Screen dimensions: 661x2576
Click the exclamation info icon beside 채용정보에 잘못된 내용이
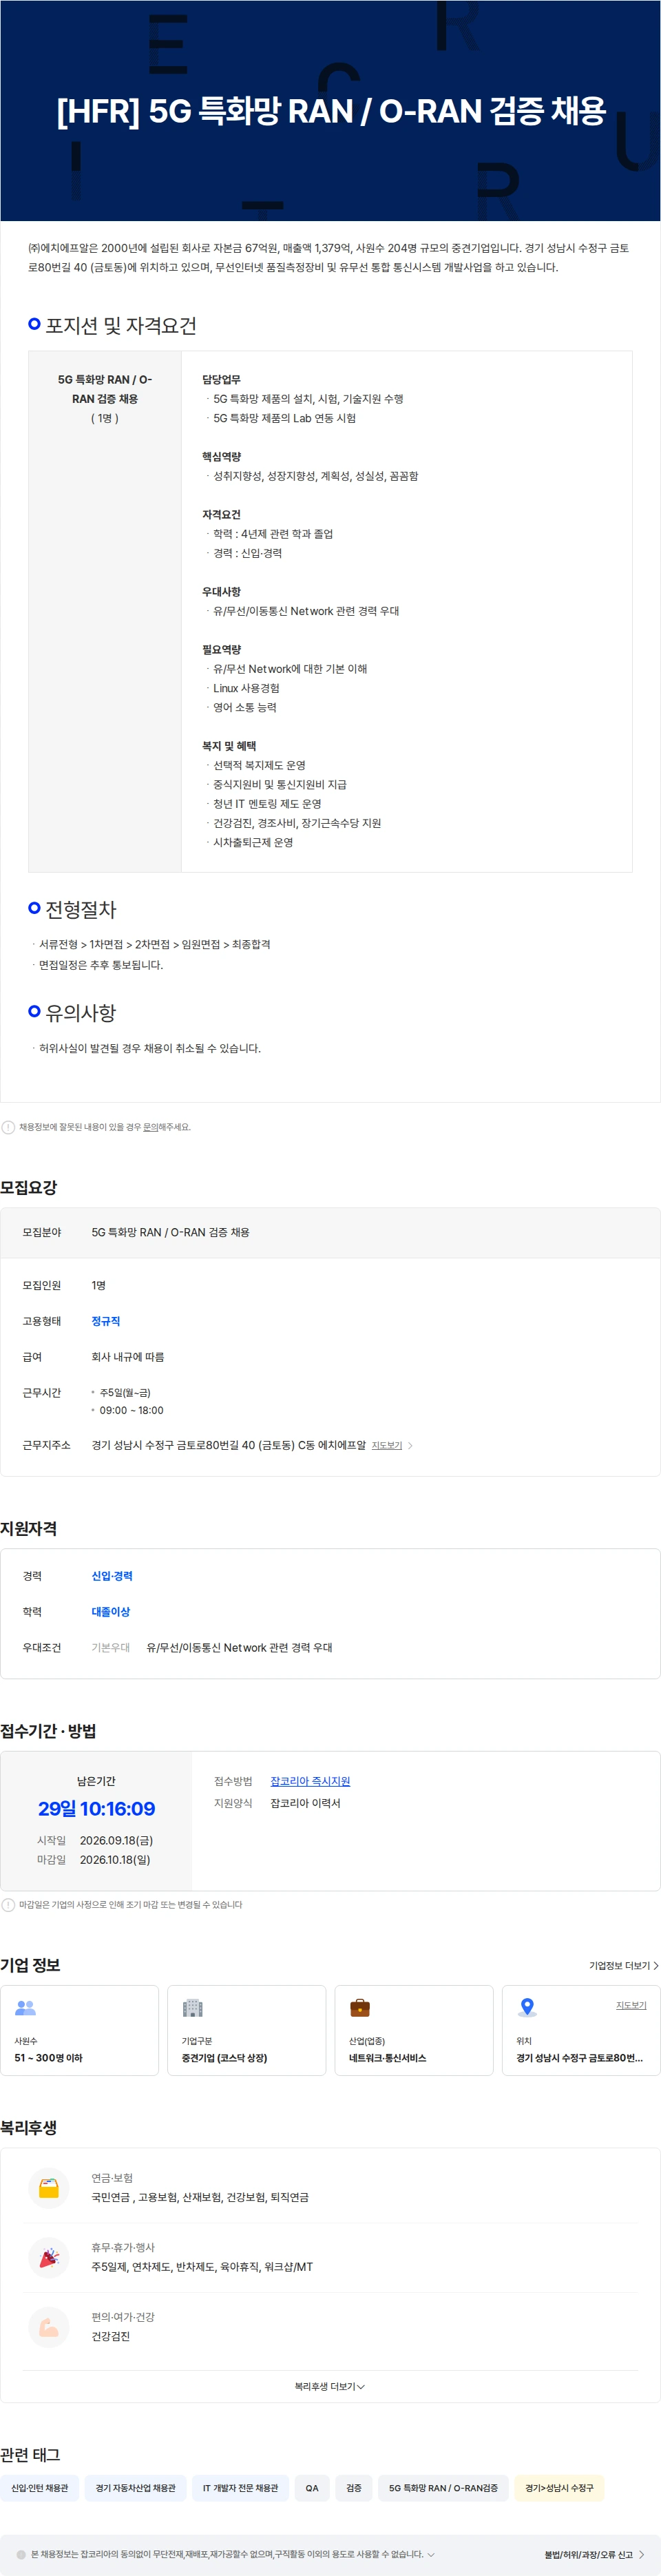click(x=8, y=1127)
